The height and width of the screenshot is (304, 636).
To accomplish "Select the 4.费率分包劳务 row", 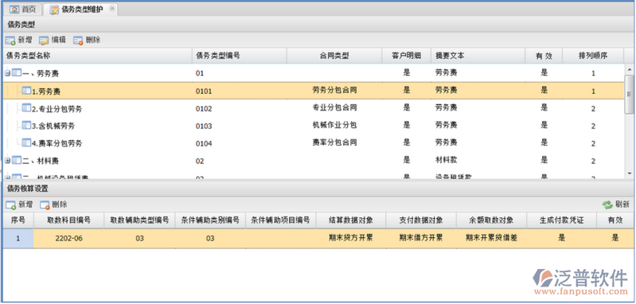I will point(313,143).
